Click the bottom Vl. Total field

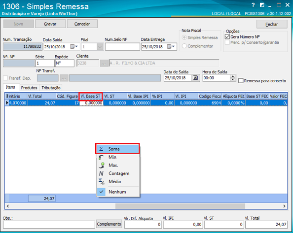point(266,225)
